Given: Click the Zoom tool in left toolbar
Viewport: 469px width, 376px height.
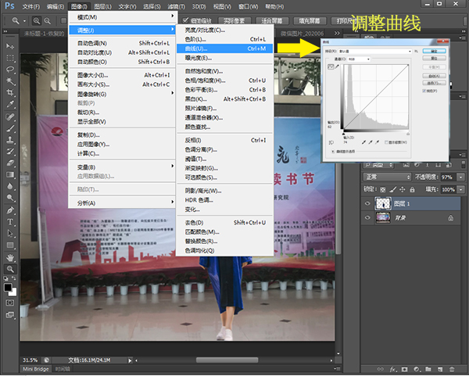Looking at the screenshot, I should click(x=10, y=269).
